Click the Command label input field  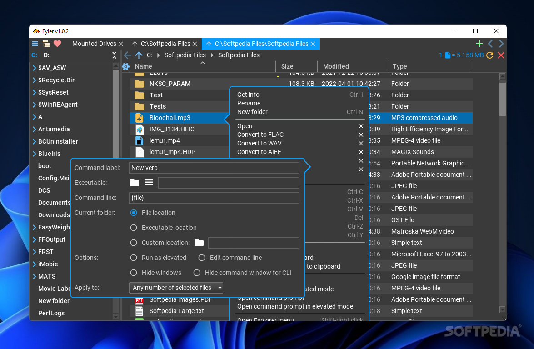(214, 168)
